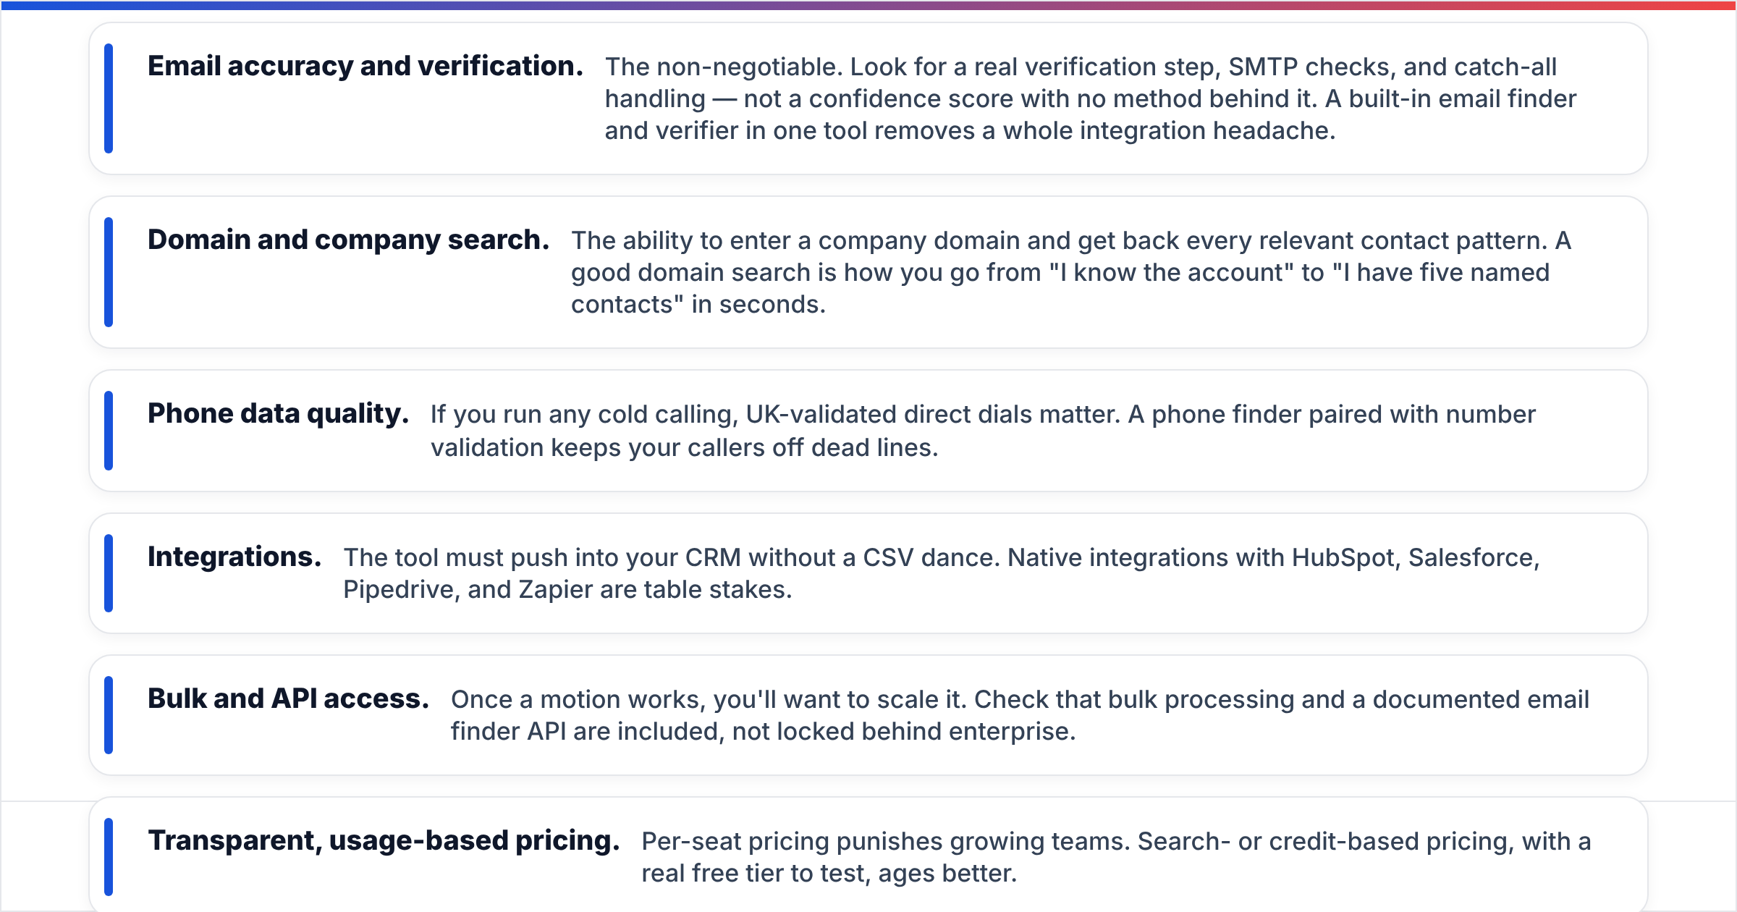The image size is (1737, 912).
Task: Click the blue accent bar beside Email accuracy
Action: point(109,98)
